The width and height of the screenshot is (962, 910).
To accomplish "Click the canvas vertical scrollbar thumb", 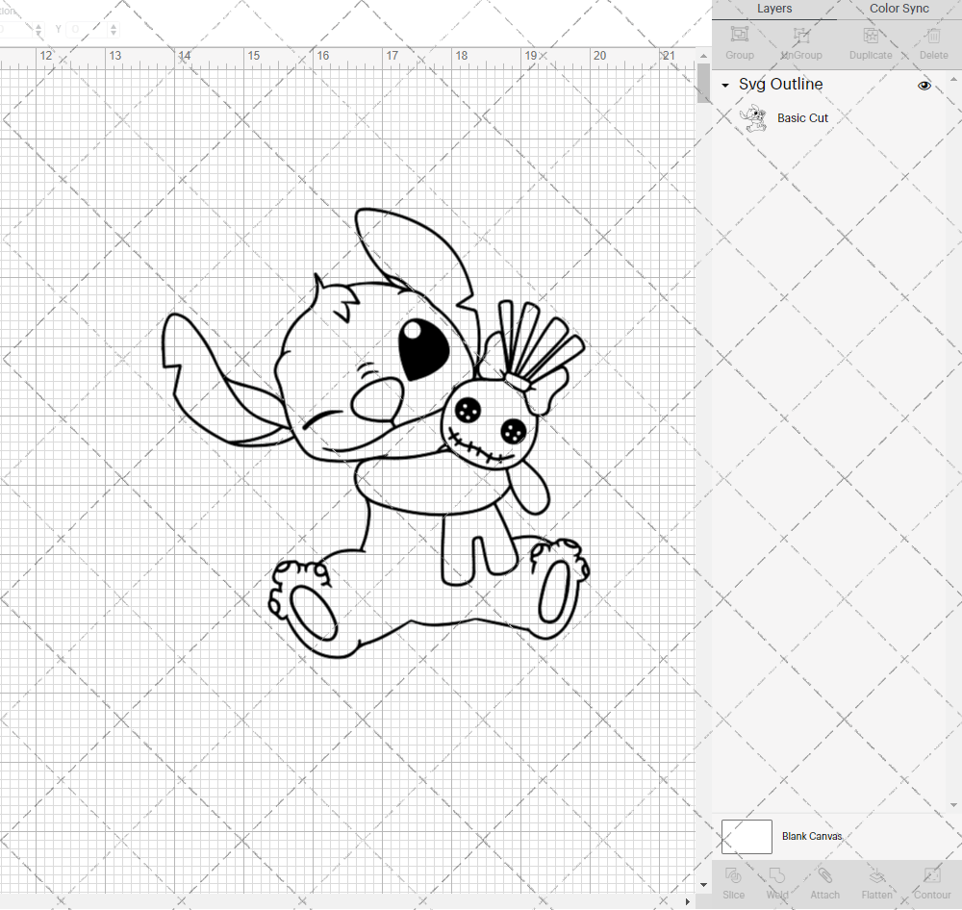I will (x=703, y=84).
